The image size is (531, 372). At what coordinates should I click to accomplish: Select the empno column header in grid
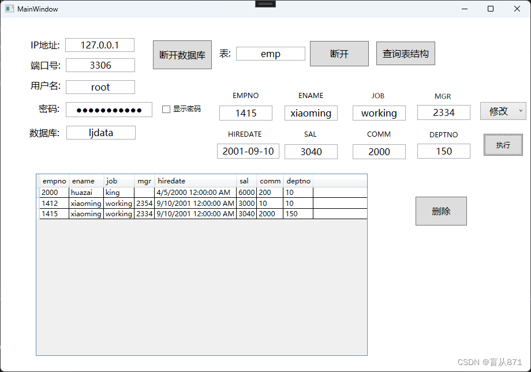[x=54, y=181]
